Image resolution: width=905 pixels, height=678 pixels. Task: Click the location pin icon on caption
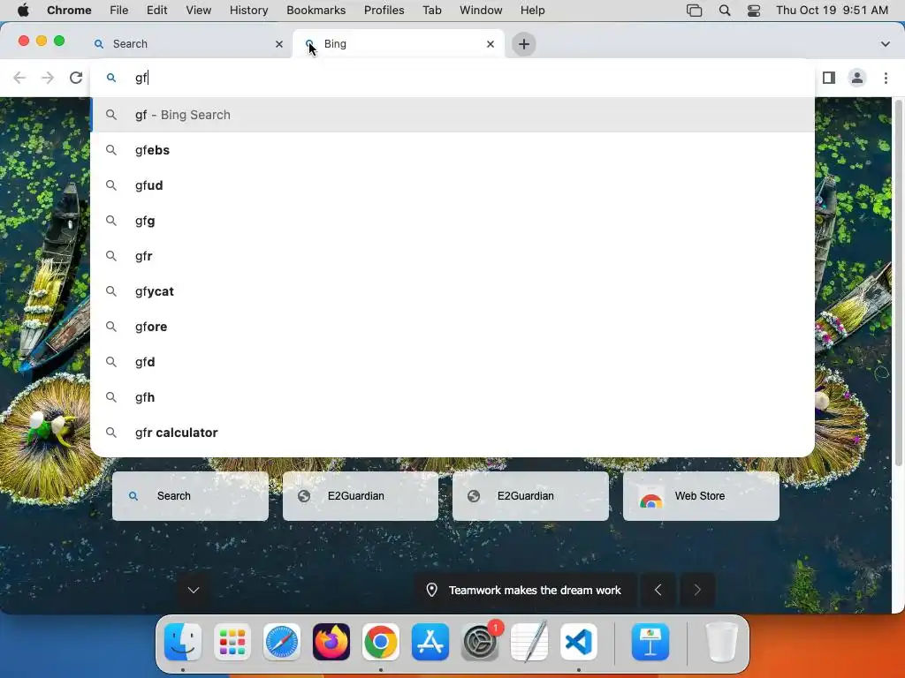pyautogui.click(x=431, y=590)
